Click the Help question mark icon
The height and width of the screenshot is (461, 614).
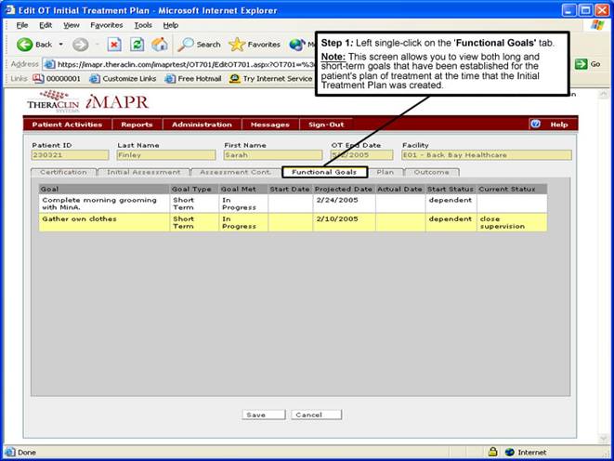click(535, 124)
